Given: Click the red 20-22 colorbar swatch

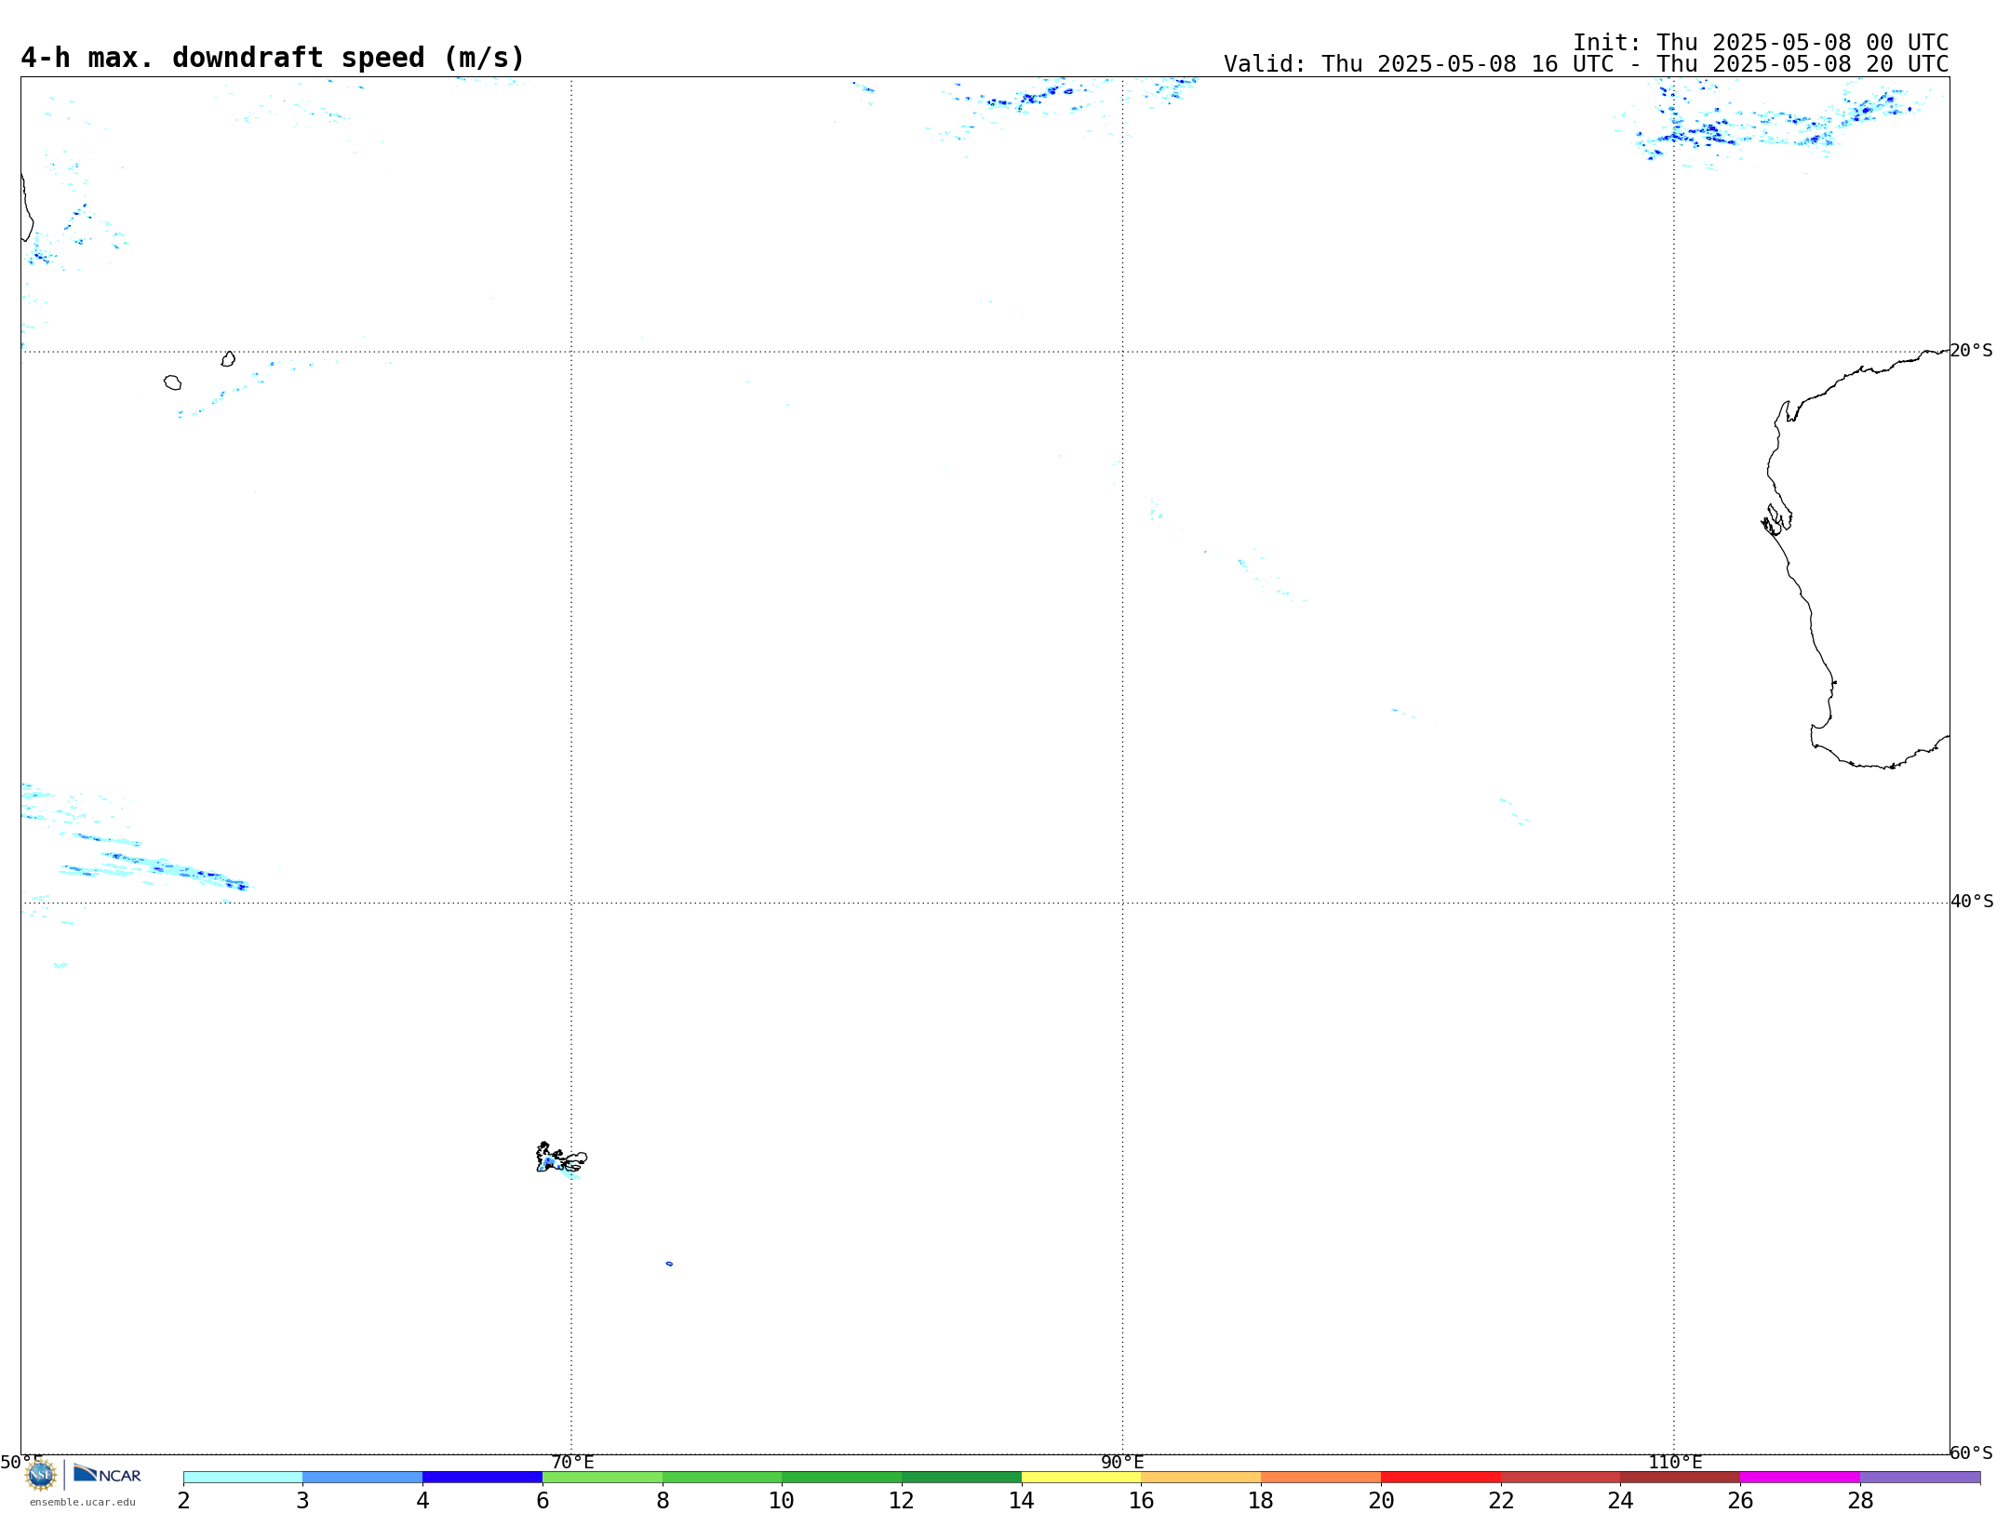Looking at the screenshot, I should 1440,1478.
